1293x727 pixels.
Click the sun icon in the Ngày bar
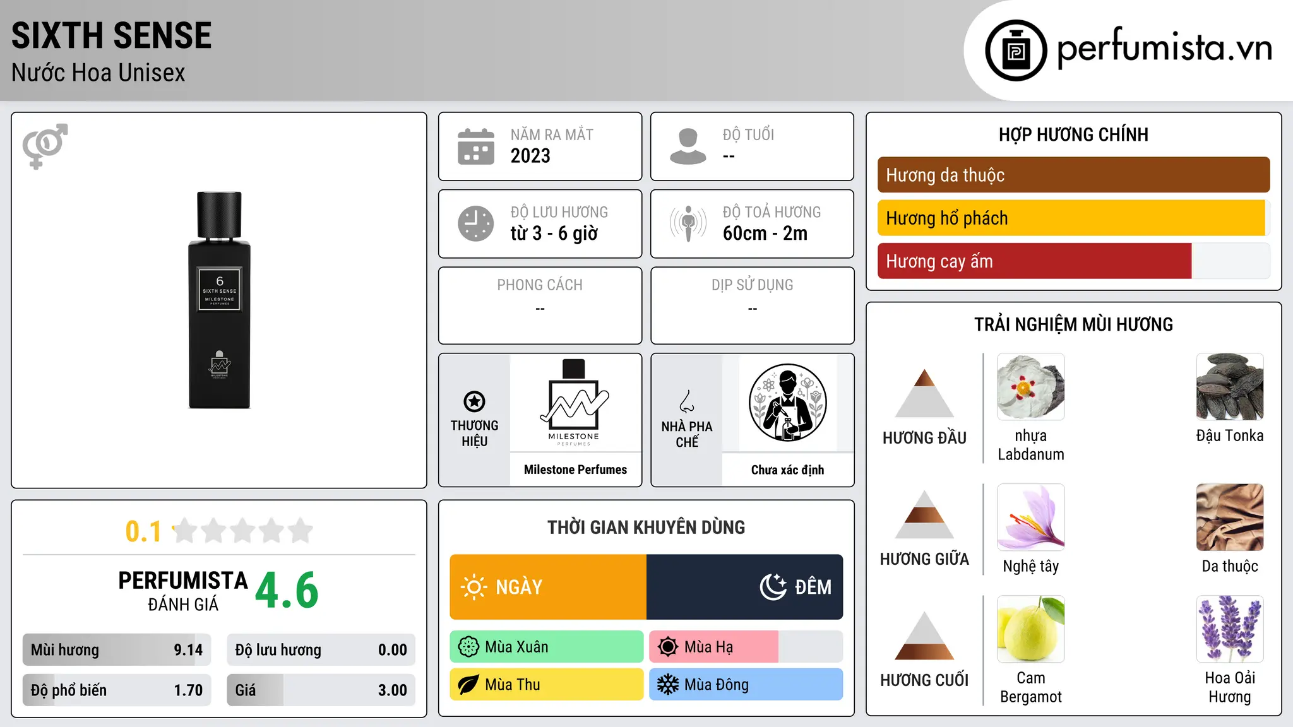474,587
